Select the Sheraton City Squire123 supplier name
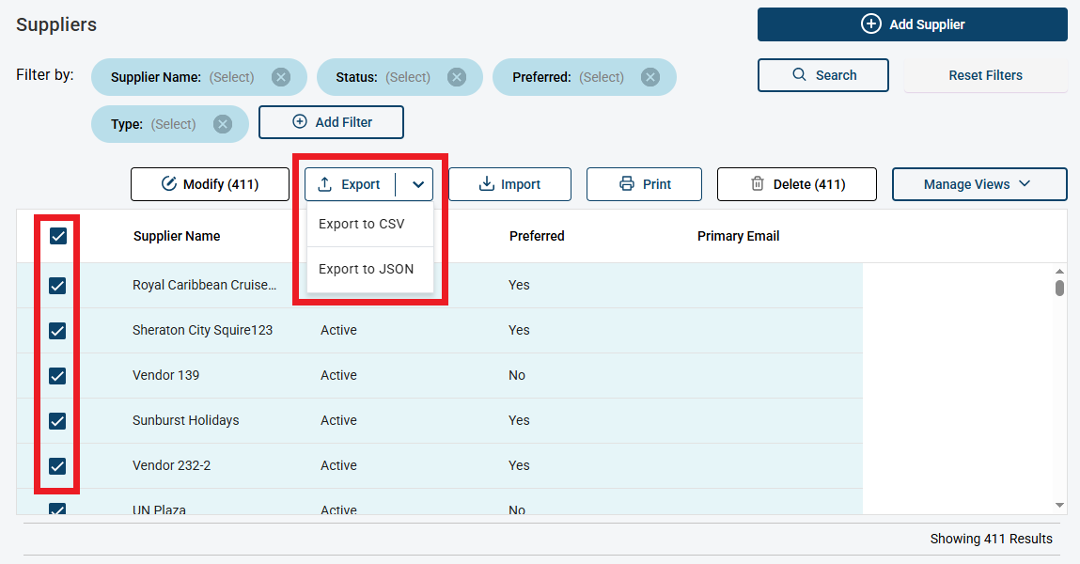This screenshot has height=564, width=1080. [x=202, y=331]
